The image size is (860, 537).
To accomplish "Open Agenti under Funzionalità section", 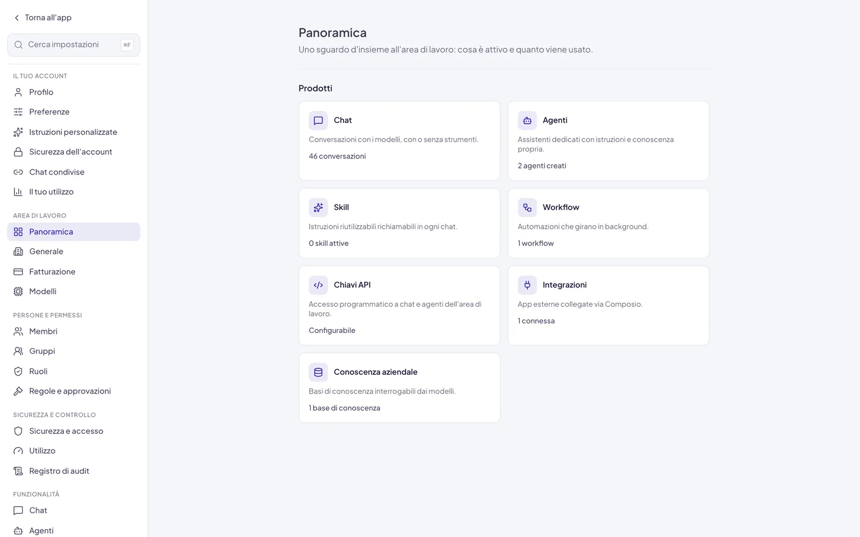I will click(74, 531).
